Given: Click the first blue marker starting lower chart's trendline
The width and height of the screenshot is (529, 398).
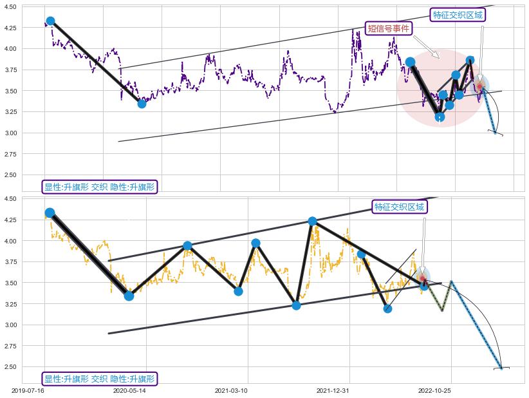Looking at the screenshot, I should tap(50, 213).
